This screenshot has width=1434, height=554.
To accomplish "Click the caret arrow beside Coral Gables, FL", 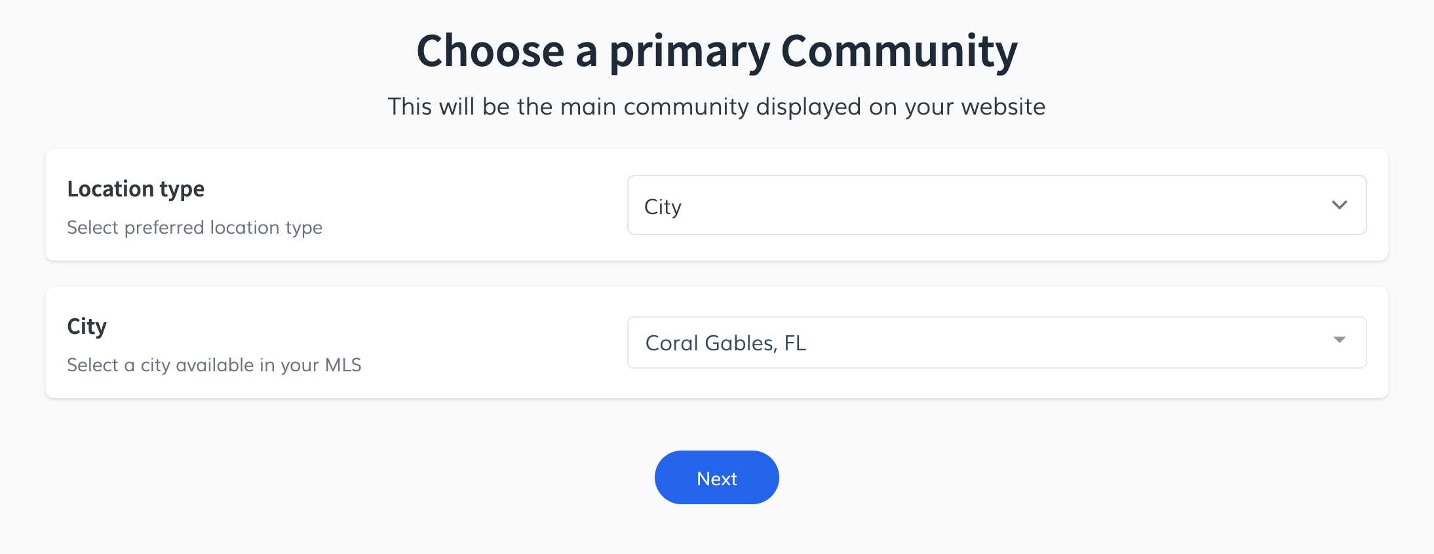I will (1339, 340).
